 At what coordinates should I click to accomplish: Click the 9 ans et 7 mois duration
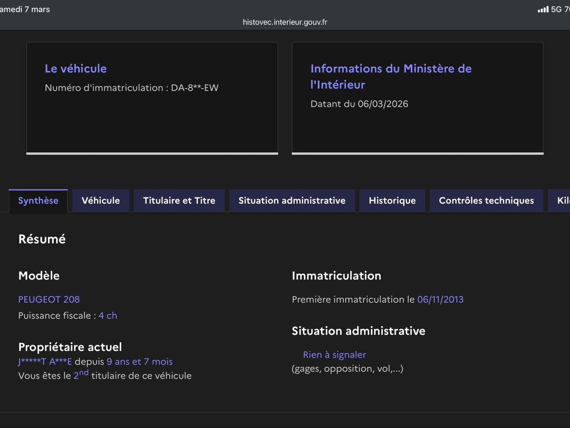[140, 362]
